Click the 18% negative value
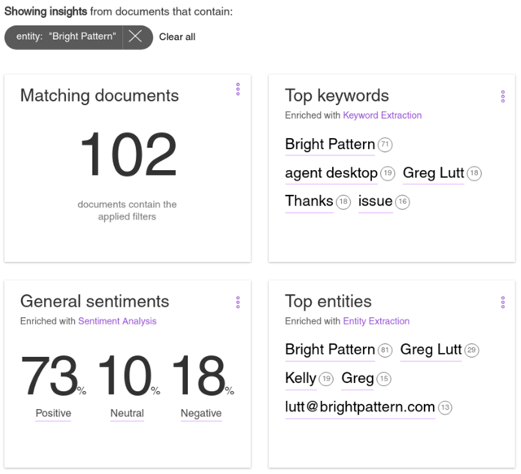 203,376
